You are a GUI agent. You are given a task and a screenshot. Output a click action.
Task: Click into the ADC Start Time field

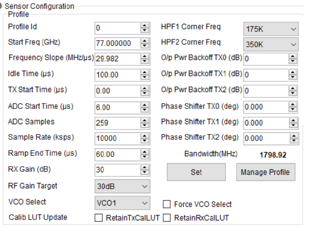pyautogui.click(x=117, y=107)
